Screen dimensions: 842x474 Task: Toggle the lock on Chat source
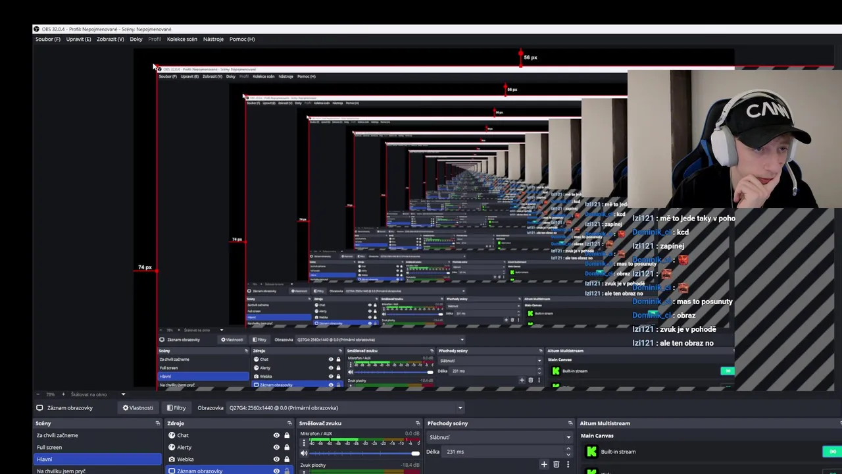tap(287, 435)
